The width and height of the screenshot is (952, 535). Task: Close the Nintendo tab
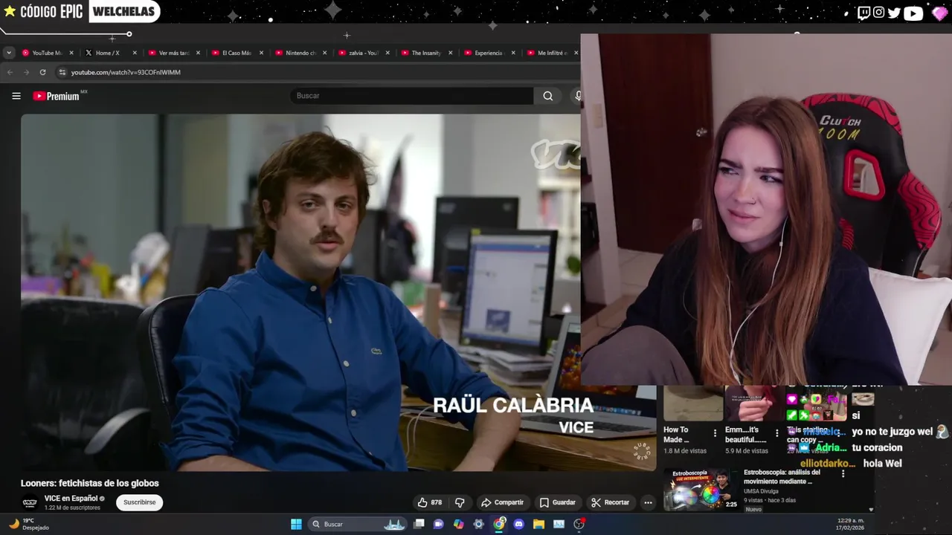click(324, 53)
